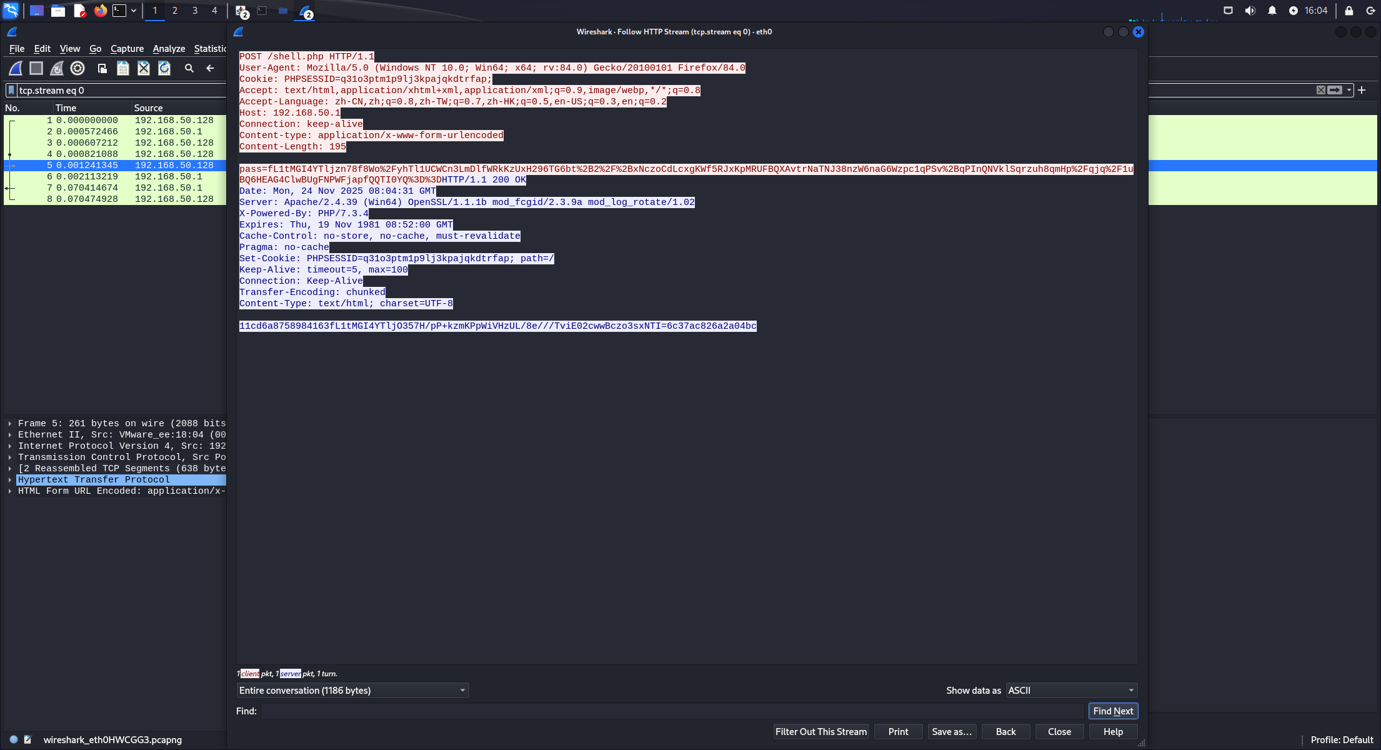Expand the Hypertext Transfer Protocol tree item

pos(10,480)
